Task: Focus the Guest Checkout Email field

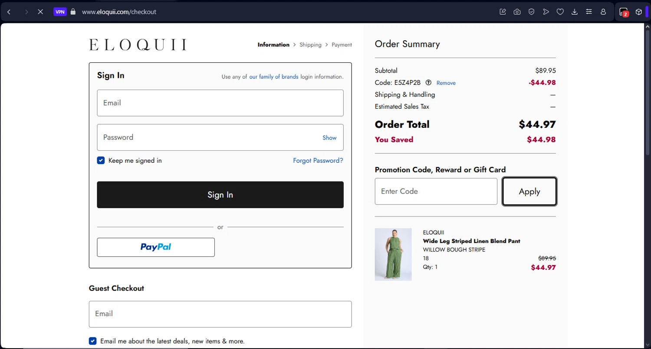Action: pyautogui.click(x=220, y=314)
